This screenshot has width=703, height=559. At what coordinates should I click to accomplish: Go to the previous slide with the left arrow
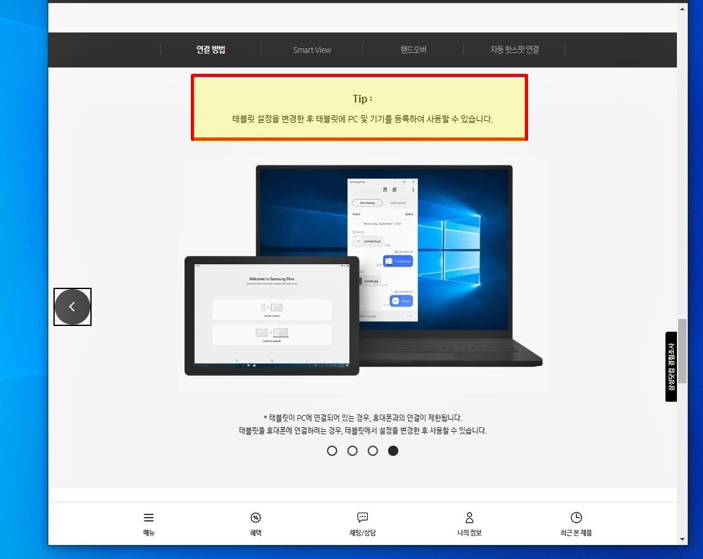point(72,307)
